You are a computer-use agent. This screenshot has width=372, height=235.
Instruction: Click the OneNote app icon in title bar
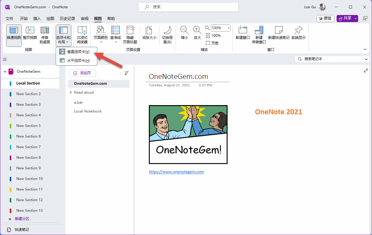point(7,7)
